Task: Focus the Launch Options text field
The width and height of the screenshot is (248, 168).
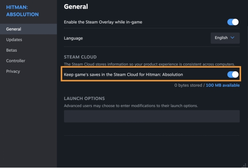Action: 152,116
